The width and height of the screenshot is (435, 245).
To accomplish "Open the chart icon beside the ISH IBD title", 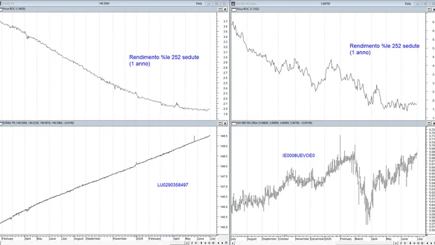I will click(233, 4).
